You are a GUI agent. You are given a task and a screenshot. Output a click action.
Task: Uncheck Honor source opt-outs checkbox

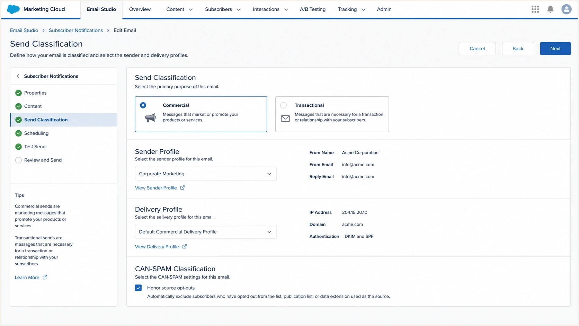[139, 288]
